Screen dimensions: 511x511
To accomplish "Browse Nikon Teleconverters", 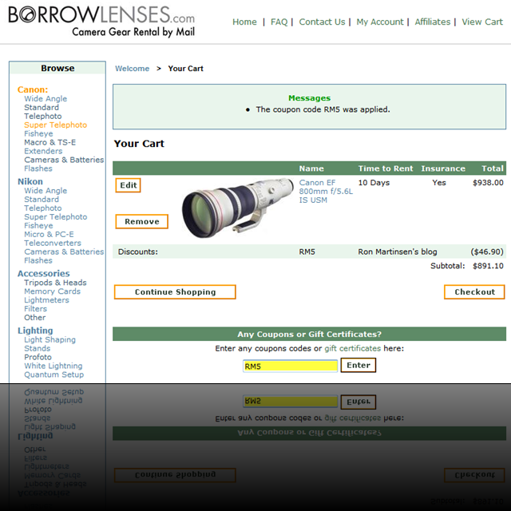I will (x=53, y=243).
